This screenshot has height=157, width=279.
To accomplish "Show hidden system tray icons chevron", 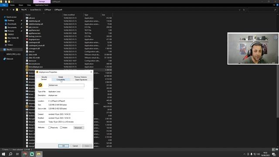I will [x=244, y=154].
